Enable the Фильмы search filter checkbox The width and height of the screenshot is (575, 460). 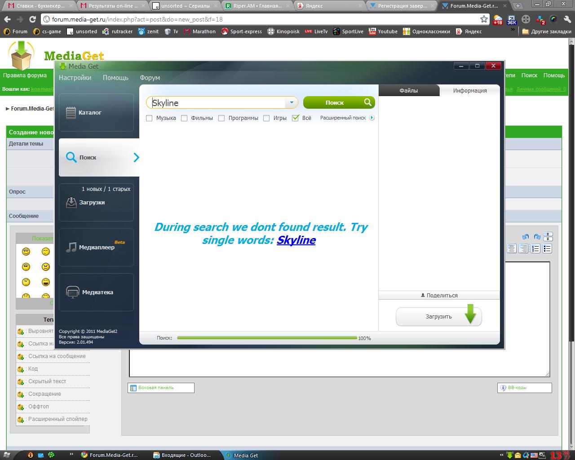coord(184,118)
